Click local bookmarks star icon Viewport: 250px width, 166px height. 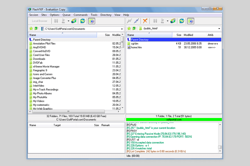pos(31,29)
